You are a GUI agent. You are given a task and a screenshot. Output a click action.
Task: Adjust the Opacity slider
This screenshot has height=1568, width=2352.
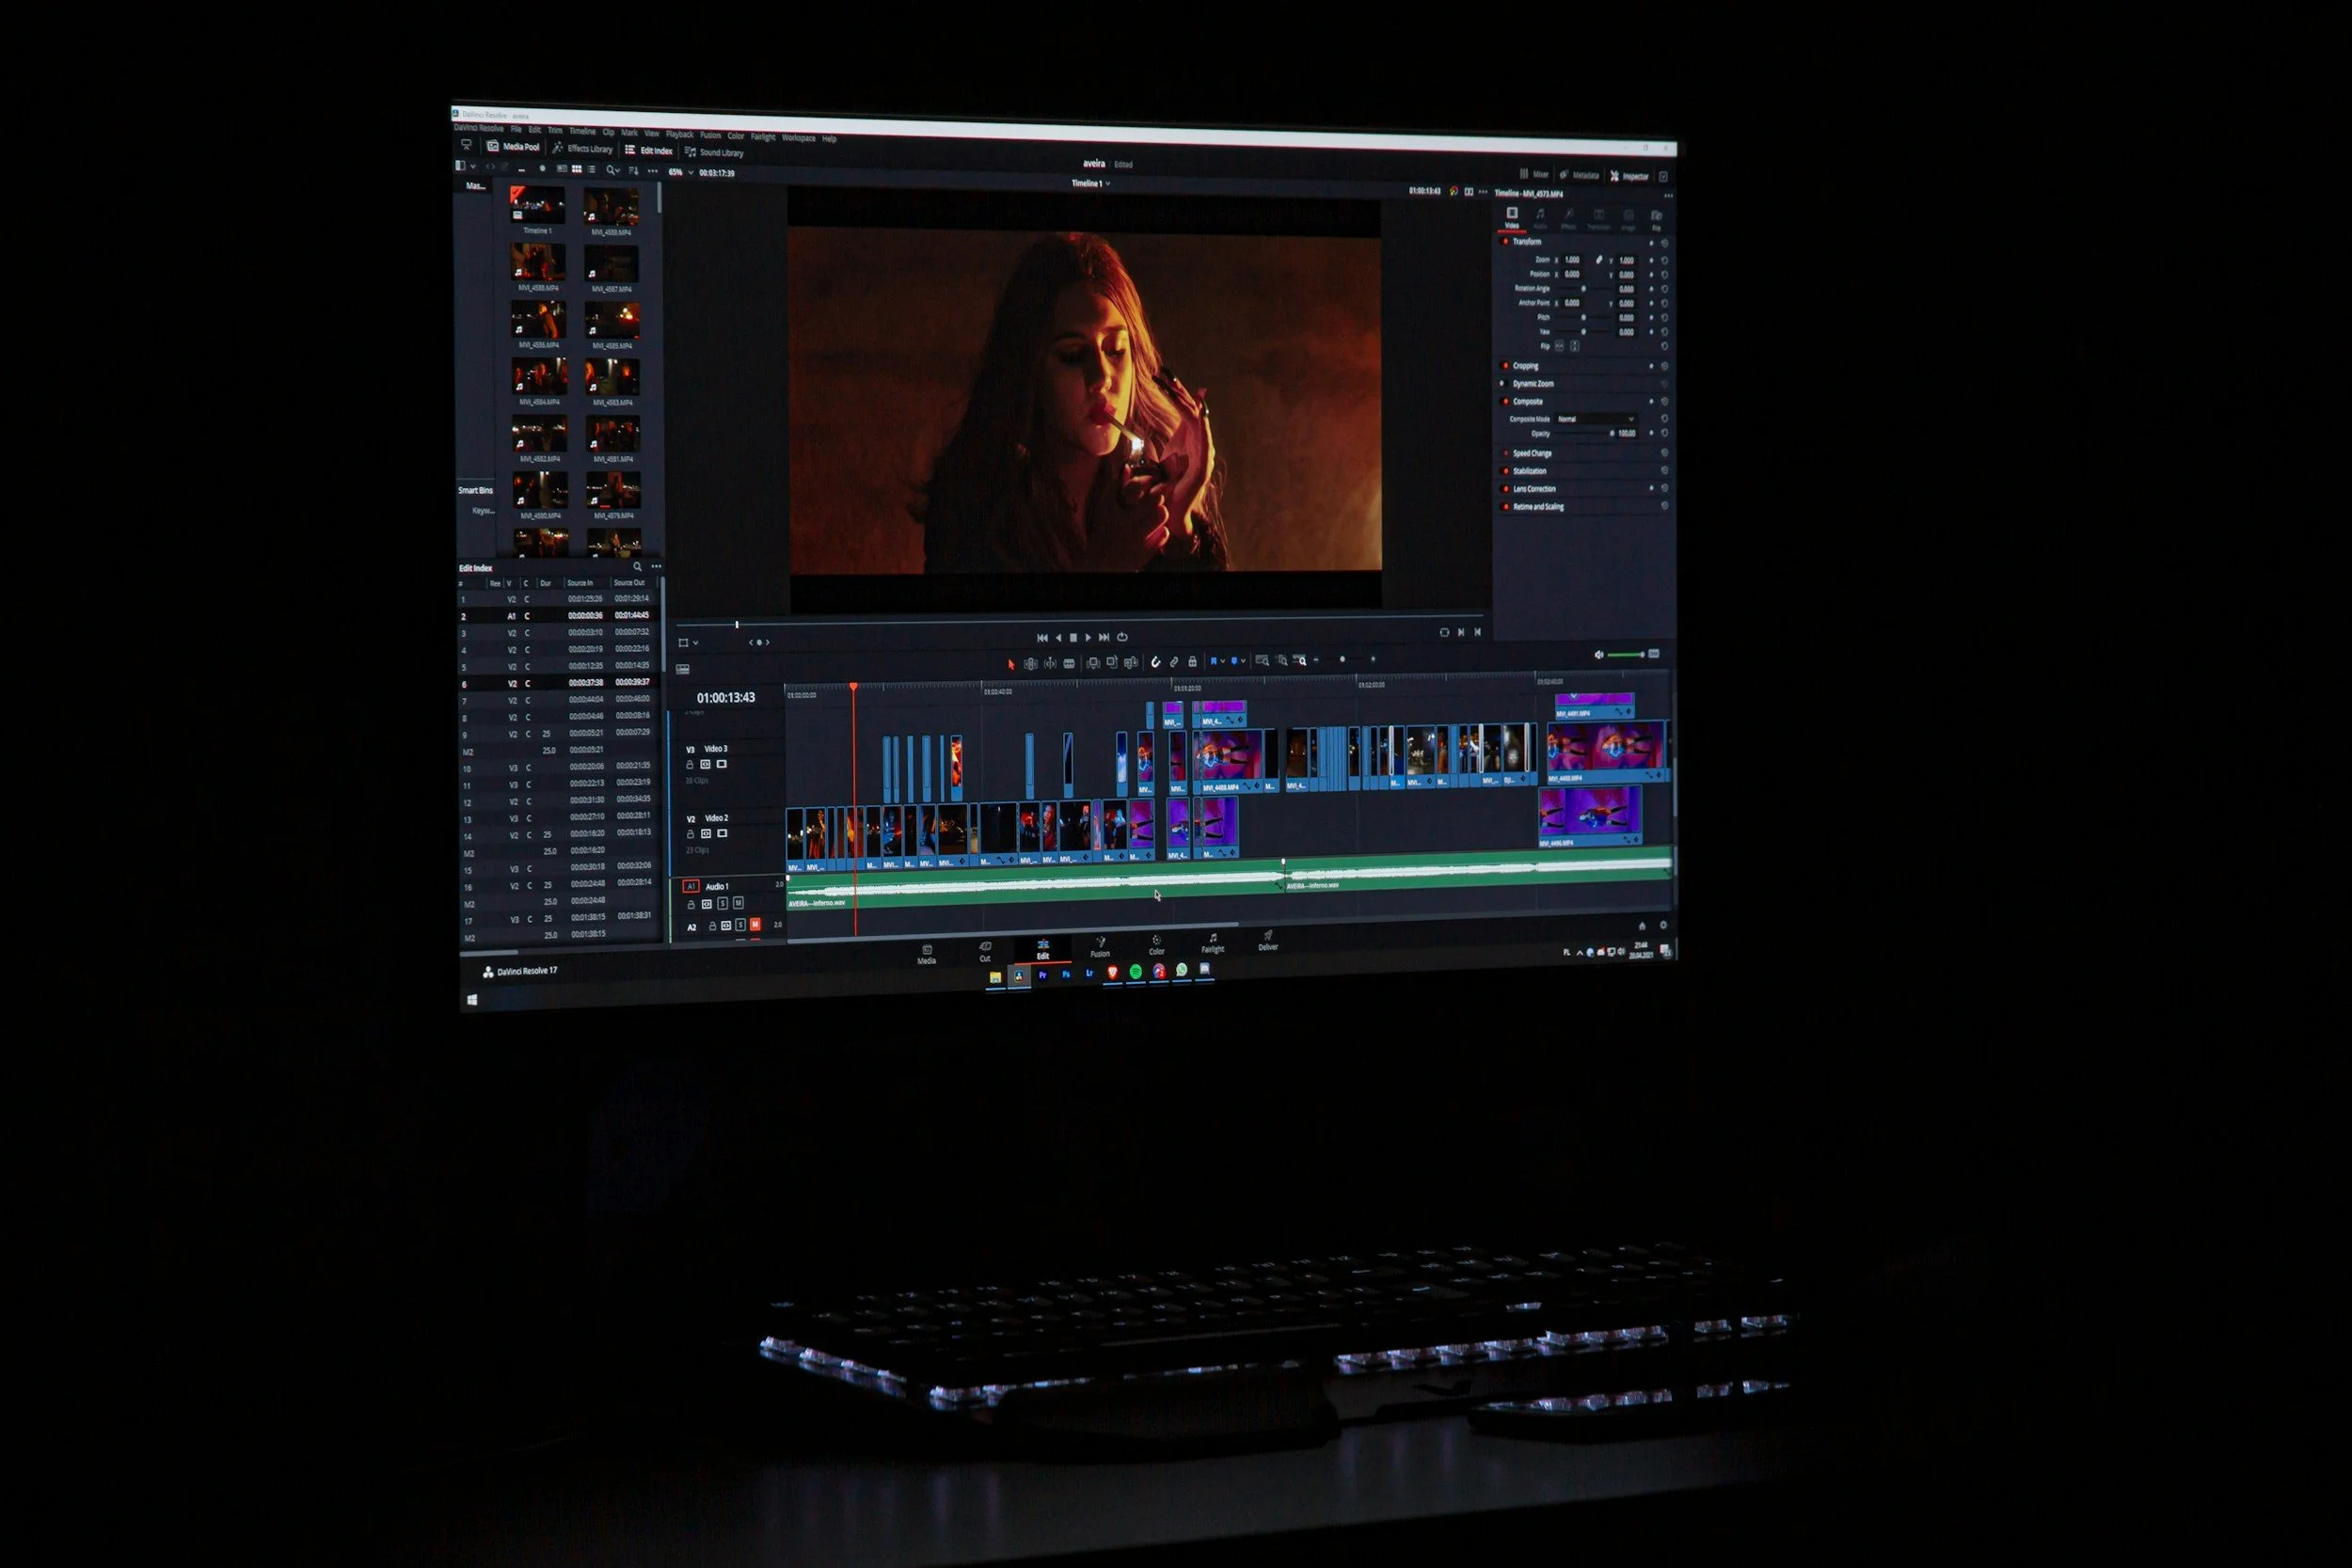tap(1584, 434)
